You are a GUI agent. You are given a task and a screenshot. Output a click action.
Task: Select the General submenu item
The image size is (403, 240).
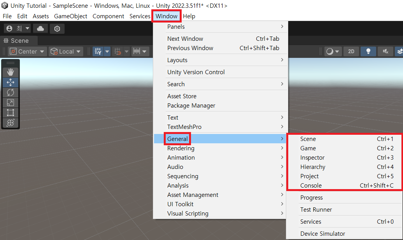point(220,139)
